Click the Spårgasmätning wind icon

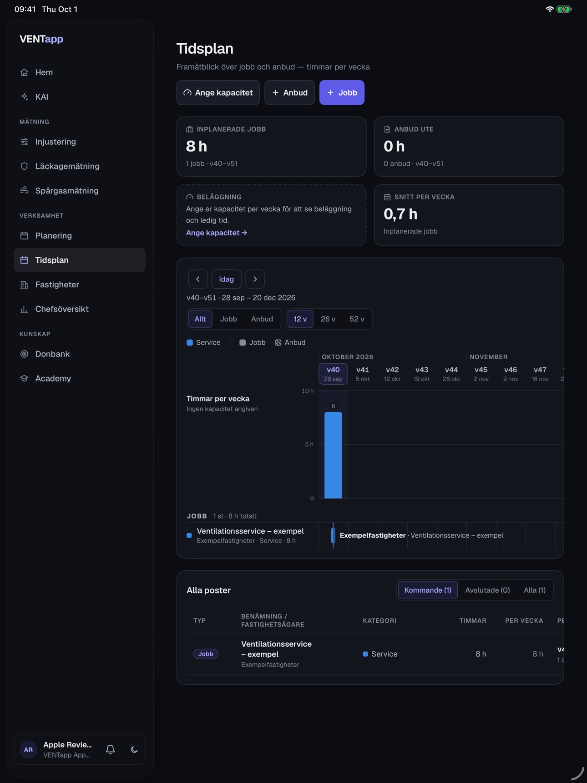coord(25,190)
